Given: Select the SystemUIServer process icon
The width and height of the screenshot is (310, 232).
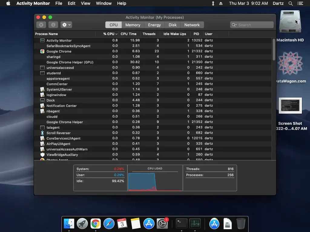Looking at the screenshot, I should (x=42, y=89).
